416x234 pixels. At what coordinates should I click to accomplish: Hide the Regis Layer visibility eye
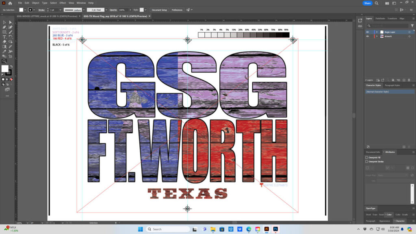(x=368, y=32)
